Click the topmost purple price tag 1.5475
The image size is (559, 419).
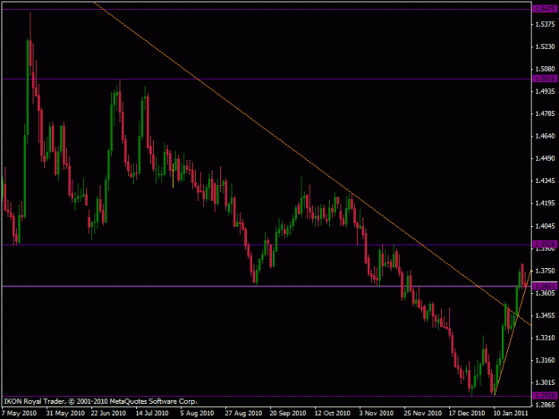tap(545, 9)
